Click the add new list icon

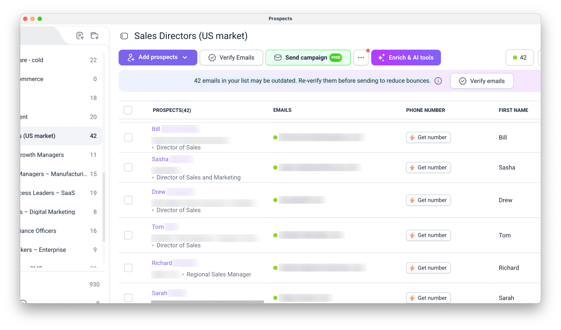click(80, 36)
